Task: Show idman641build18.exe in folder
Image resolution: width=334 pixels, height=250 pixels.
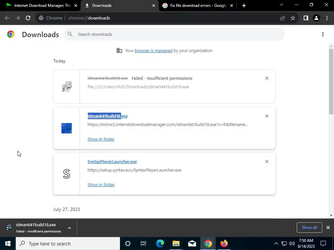Action: pos(101,139)
